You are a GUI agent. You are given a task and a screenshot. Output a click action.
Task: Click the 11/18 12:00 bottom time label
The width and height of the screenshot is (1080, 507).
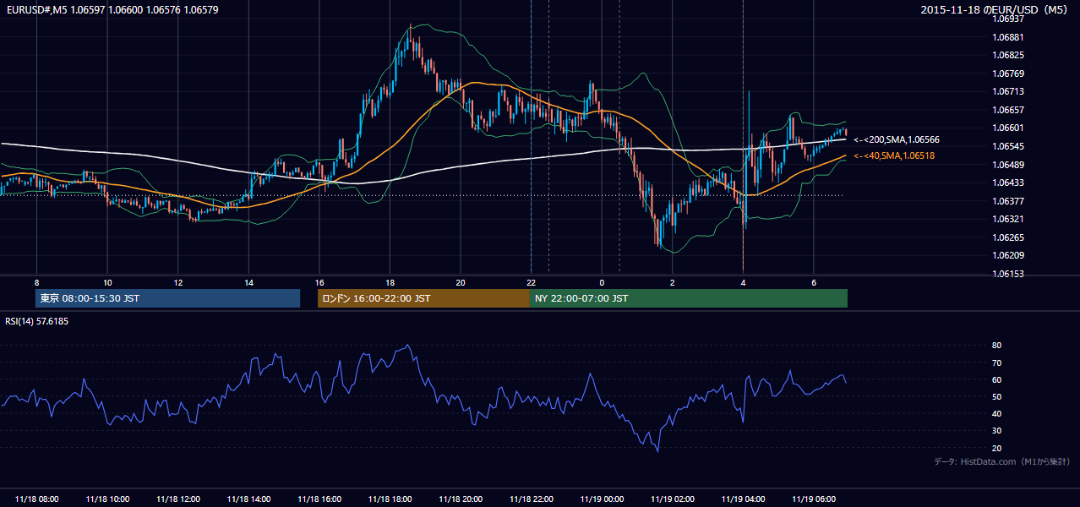pyautogui.click(x=177, y=499)
